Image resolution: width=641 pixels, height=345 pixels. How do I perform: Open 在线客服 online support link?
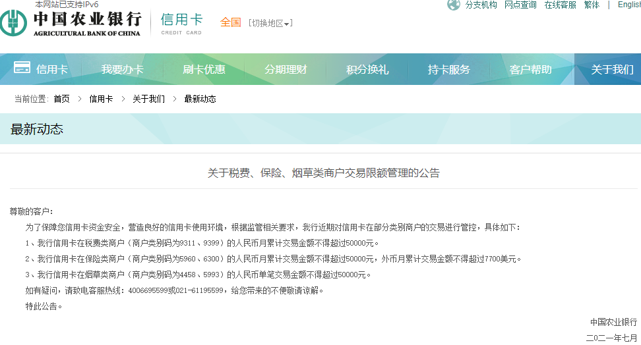pyautogui.click(x=560, y=5)
